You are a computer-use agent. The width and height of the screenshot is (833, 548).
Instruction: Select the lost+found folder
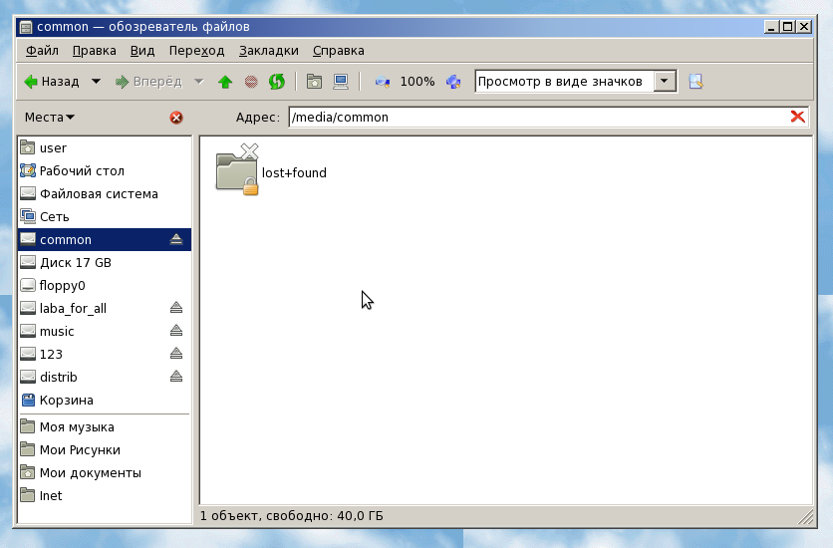271,170
